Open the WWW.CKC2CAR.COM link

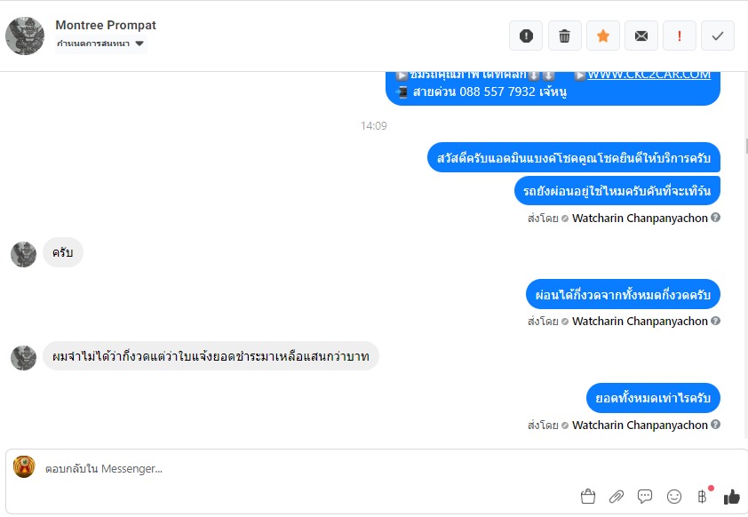[649, 75]
